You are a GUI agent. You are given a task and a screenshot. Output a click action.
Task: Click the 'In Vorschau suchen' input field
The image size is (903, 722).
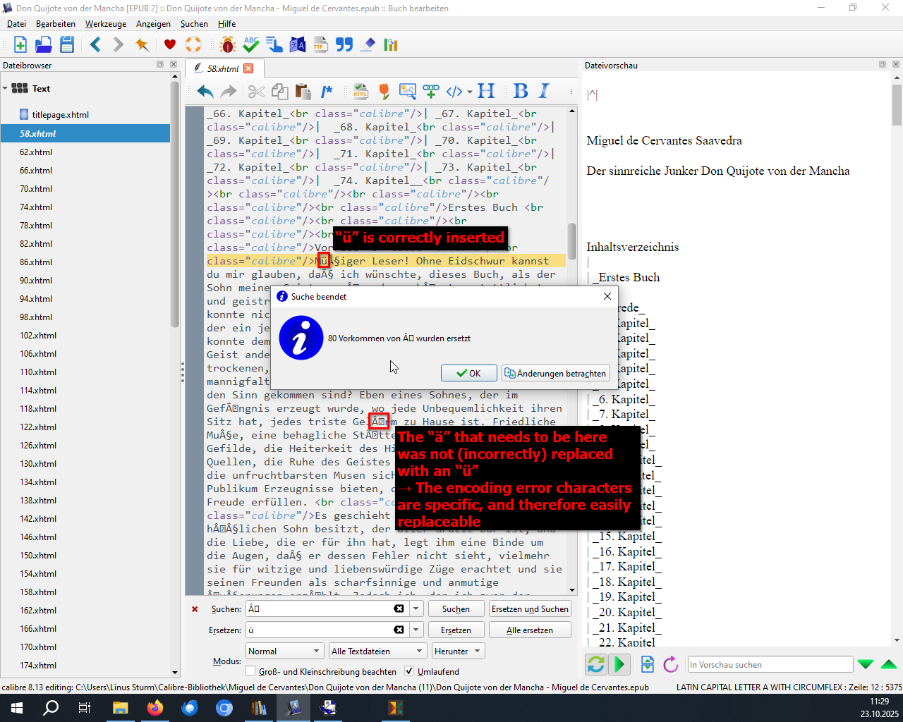pyautogui.click(x=770, y=664)
